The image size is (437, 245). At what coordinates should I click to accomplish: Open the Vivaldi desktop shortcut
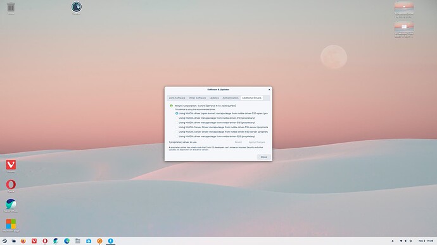pos(11,166)
